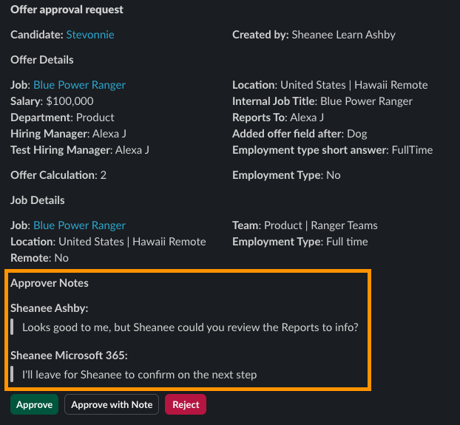Click the Job Details section heading

(x=37, y=200)
